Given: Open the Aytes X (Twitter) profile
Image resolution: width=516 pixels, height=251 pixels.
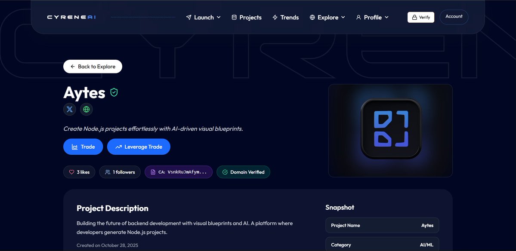Looking at the screenshot, I should click(x=70, y=110).
